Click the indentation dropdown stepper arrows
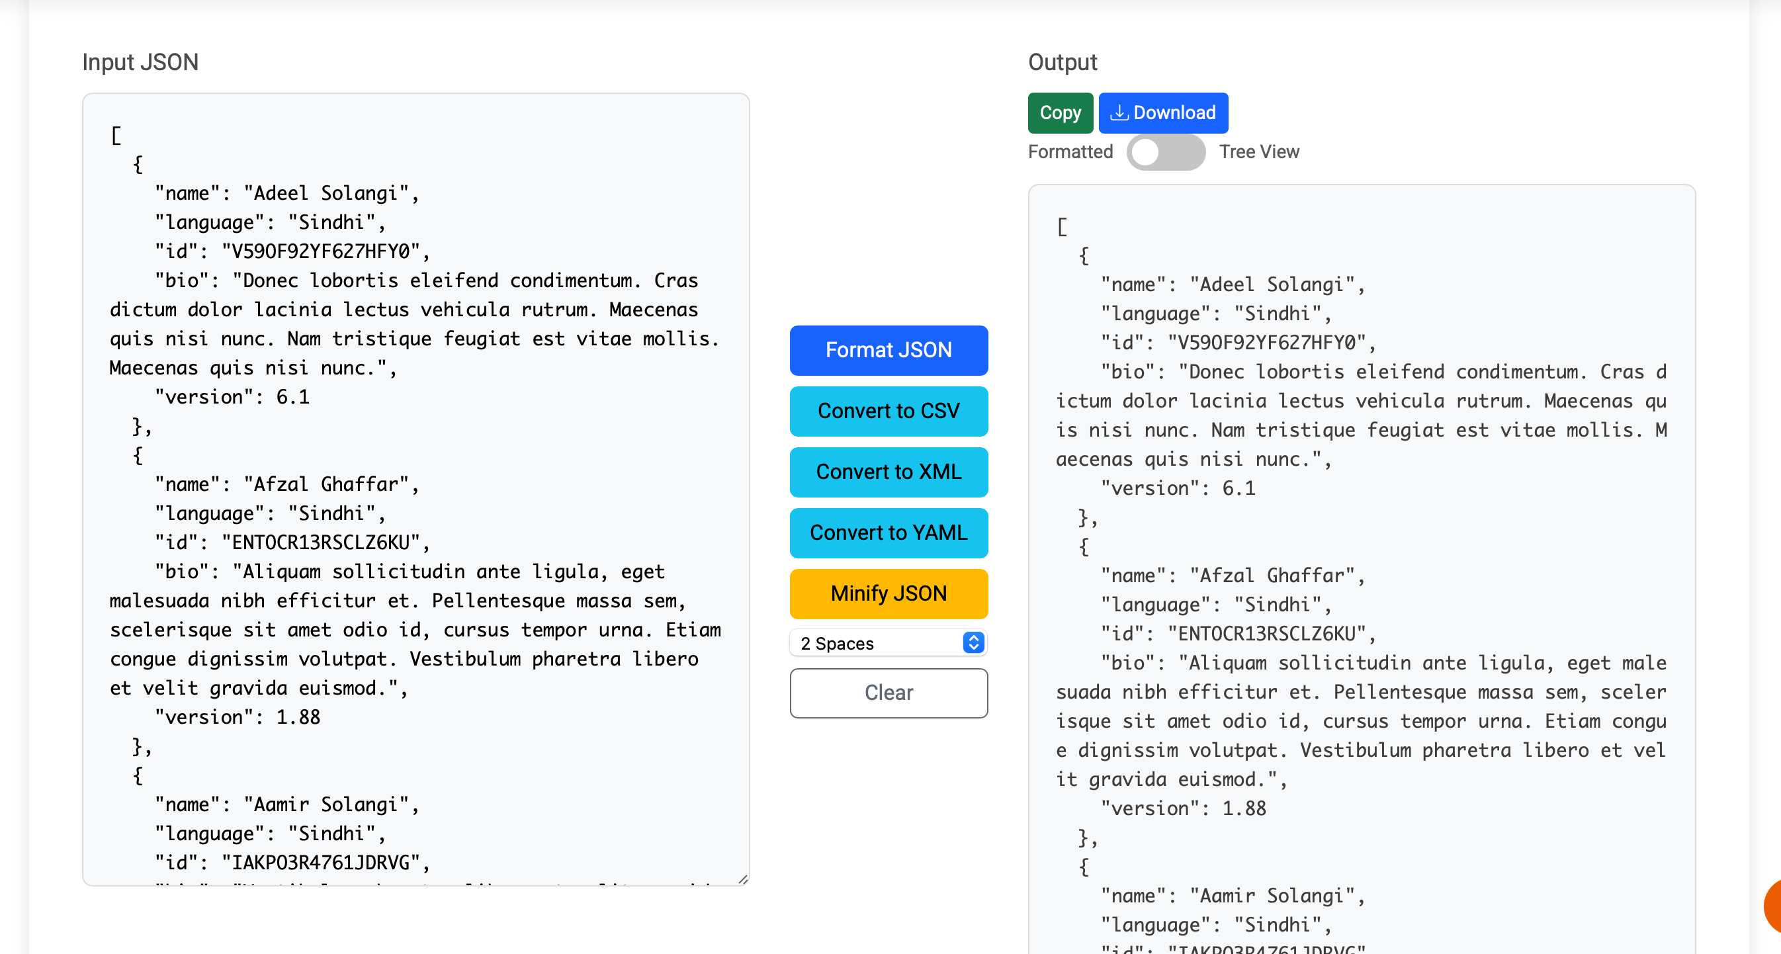The width and height of the screenshot is (1781, 954). point(973,644)
